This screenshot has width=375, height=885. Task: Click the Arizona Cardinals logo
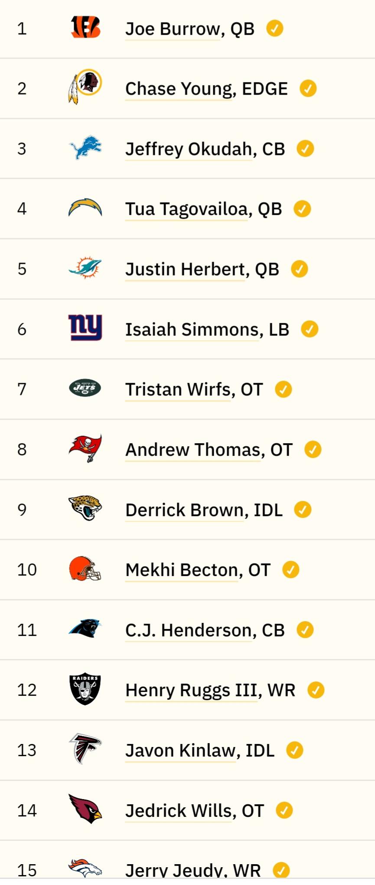tap(85, 809)
